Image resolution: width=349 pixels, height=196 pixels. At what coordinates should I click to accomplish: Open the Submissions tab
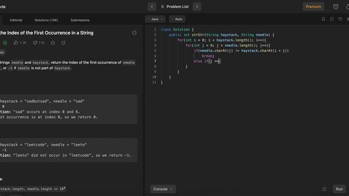80,20
